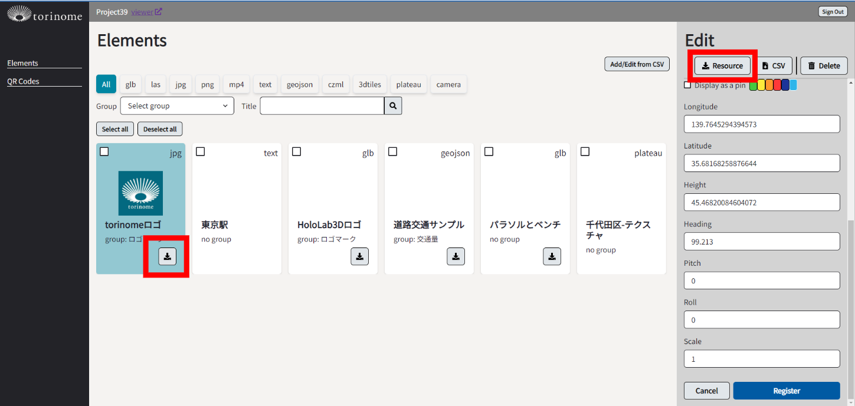Download the torinomeロゴ element resource

tap(168, 256)
